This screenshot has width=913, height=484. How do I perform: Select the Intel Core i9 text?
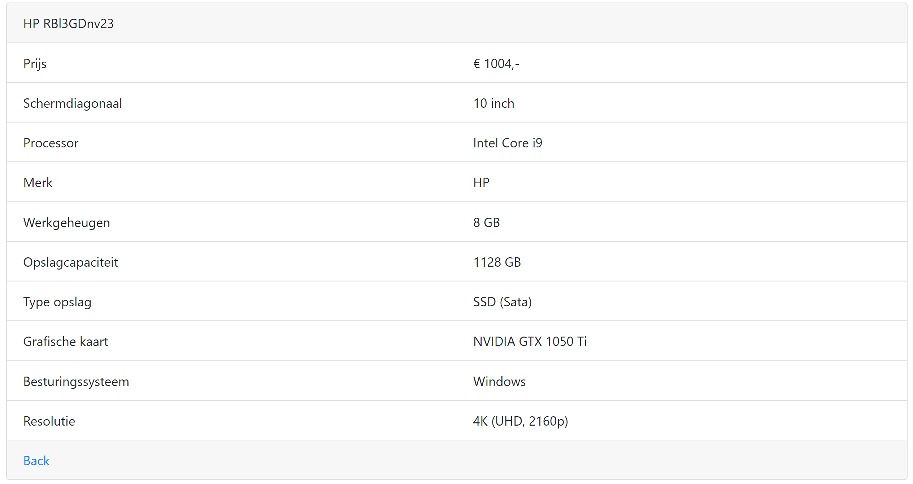(508, 143)
